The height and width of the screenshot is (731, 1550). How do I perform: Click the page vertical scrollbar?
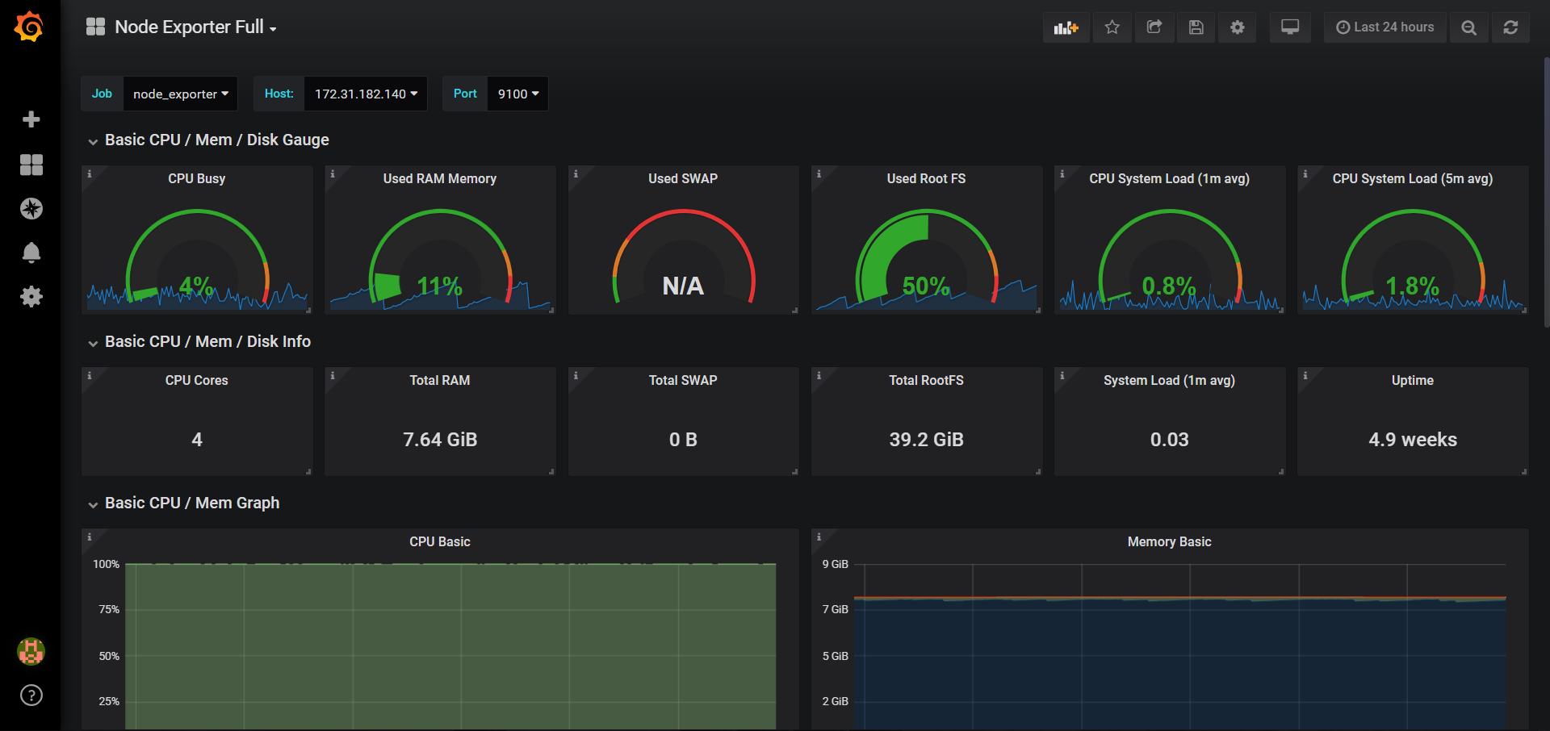click(1546, 194)
